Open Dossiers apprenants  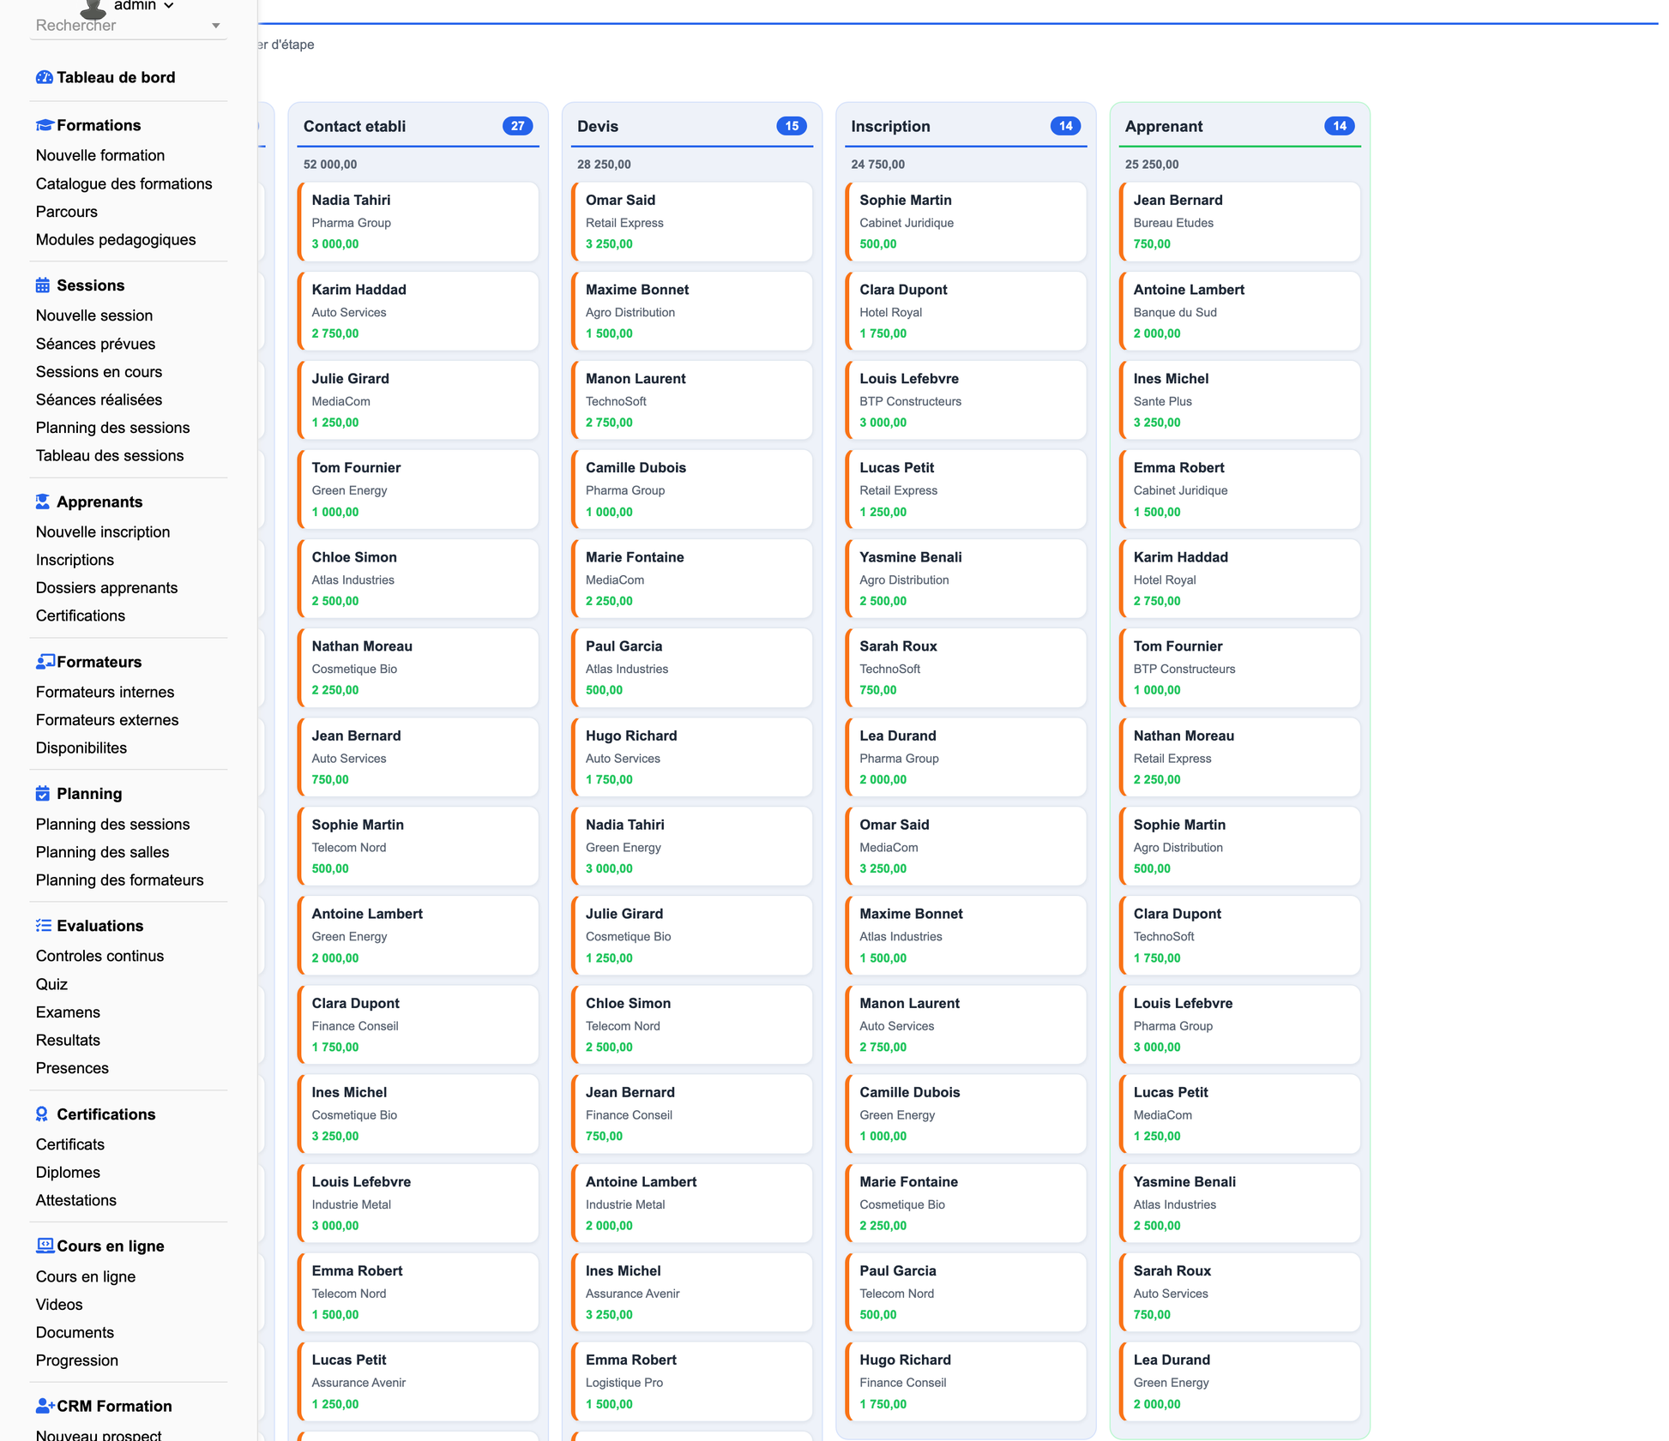click(x=106, y=588)
